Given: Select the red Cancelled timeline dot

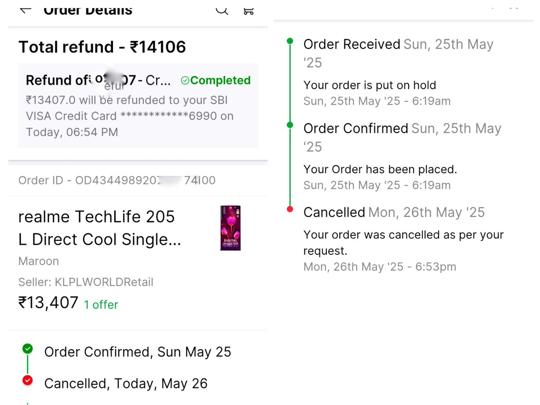Looking at the screenshot, I should [x=290, y=209].
